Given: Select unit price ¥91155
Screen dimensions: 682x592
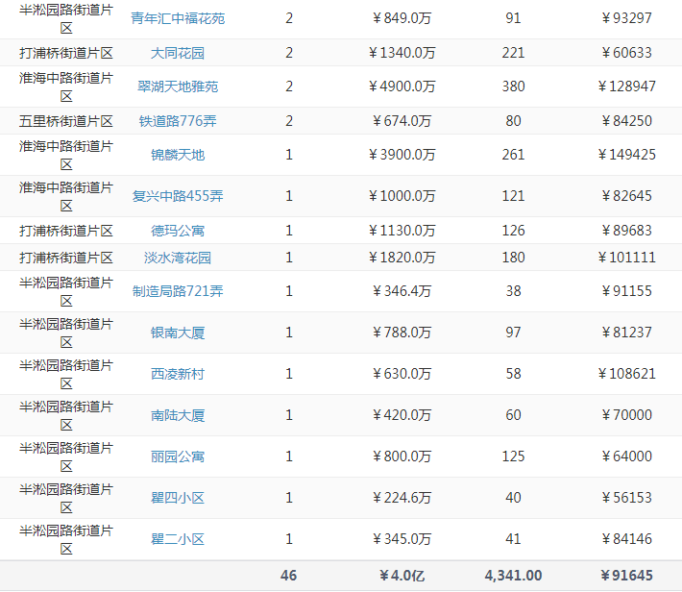Looking at the screenshot, I should (626, 291).
